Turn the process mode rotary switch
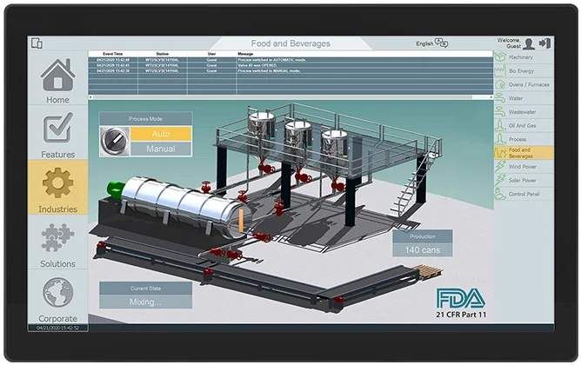Image resolution: width=581 pixels, height=365 pixels. tap(115, 141)
